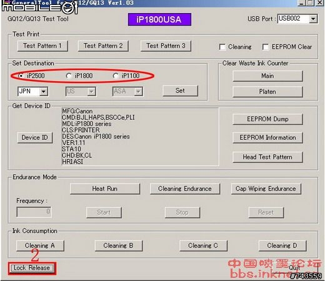Print Test Pattern 3
Viewport: 325px width, 281px height.
(x=166, y=46)
